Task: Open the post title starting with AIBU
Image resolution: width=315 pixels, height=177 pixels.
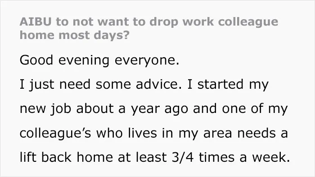Action: 149,29
